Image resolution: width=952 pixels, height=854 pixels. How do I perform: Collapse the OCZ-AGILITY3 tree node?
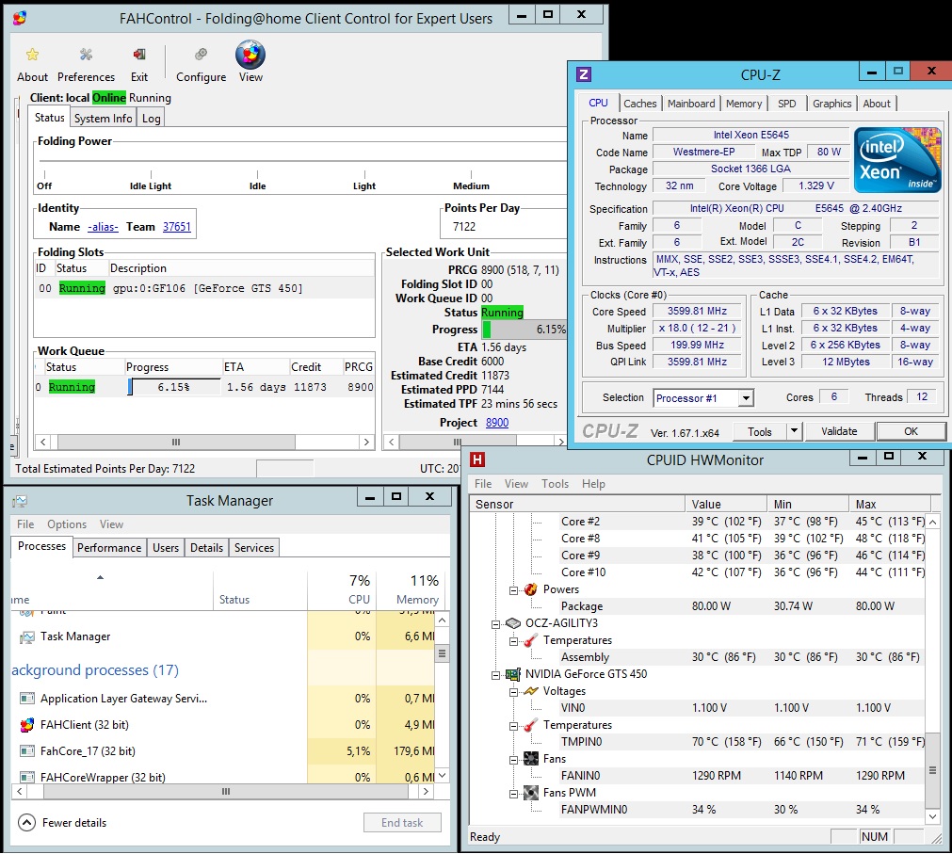496,624
